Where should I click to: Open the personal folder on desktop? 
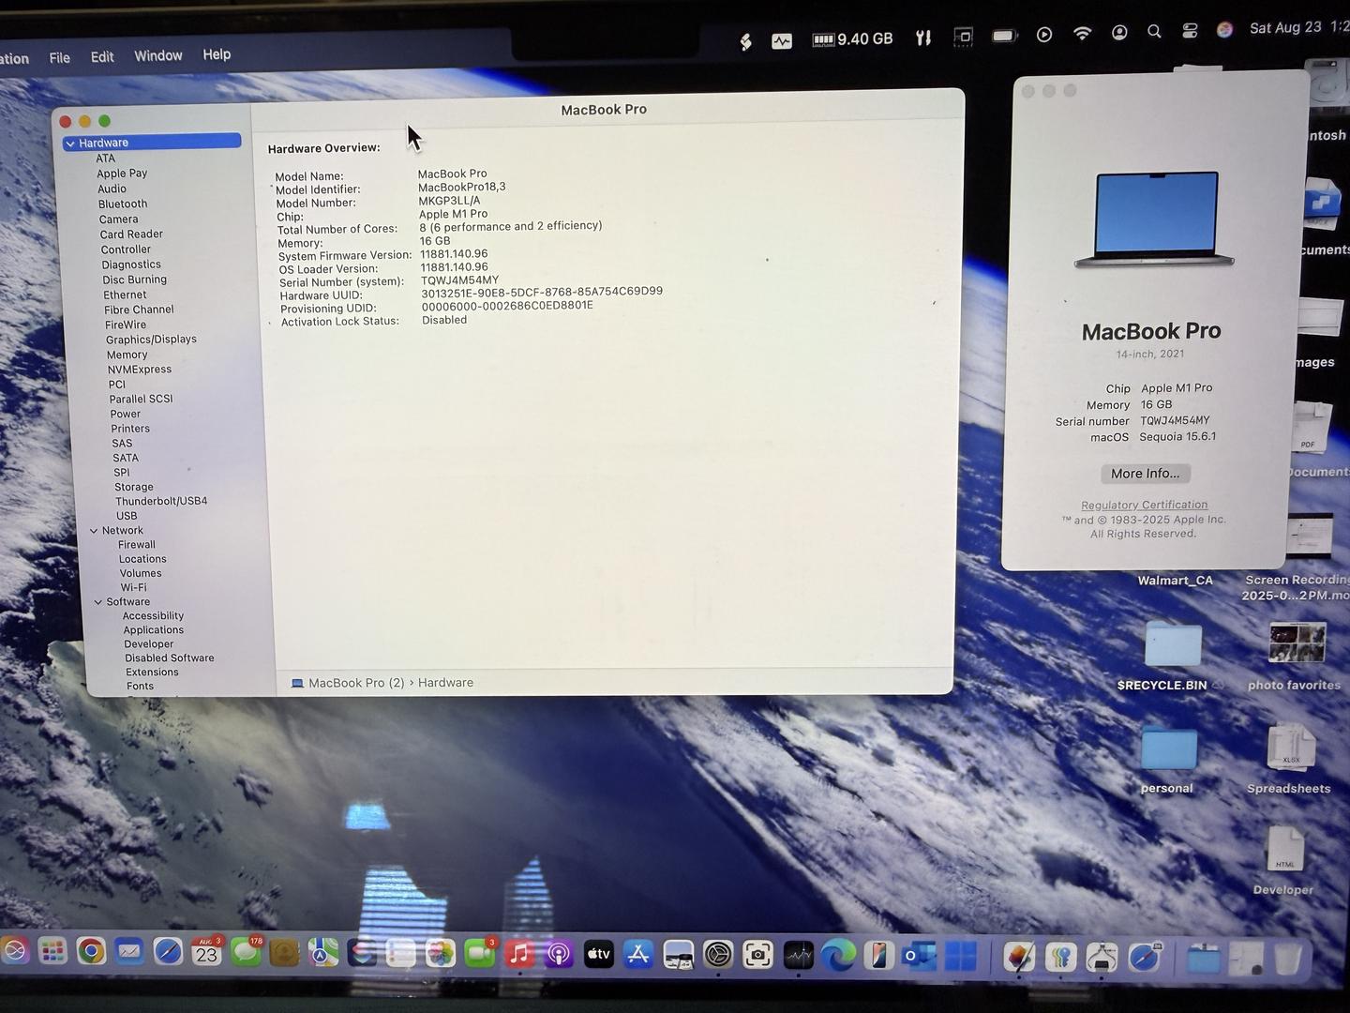1168,748
